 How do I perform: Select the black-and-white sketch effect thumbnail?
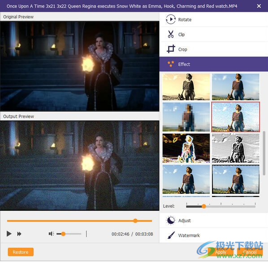point(236,148)
